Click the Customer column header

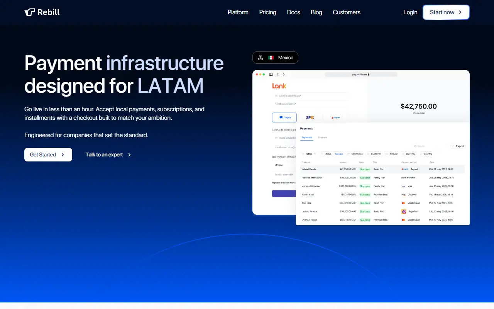click(306, 162)
